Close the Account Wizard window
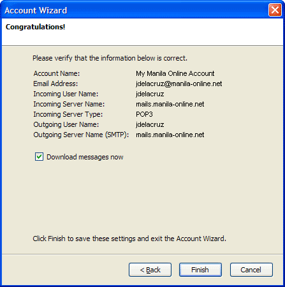 [275, 10]
